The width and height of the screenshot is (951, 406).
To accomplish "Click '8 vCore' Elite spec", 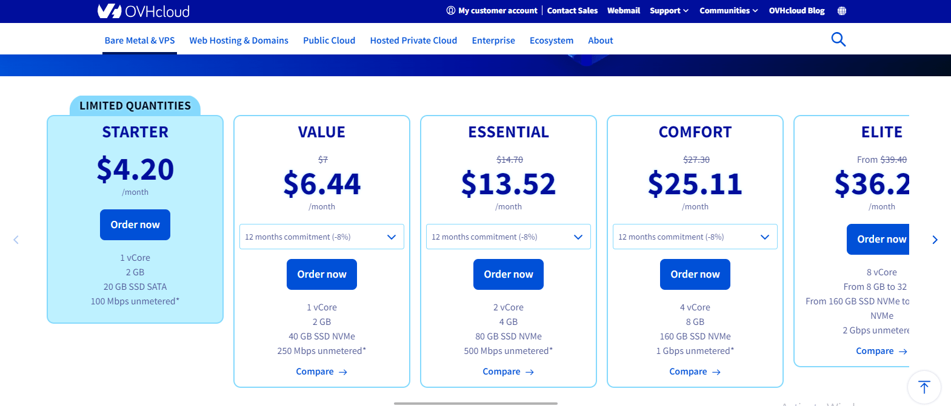I will 882,272.
